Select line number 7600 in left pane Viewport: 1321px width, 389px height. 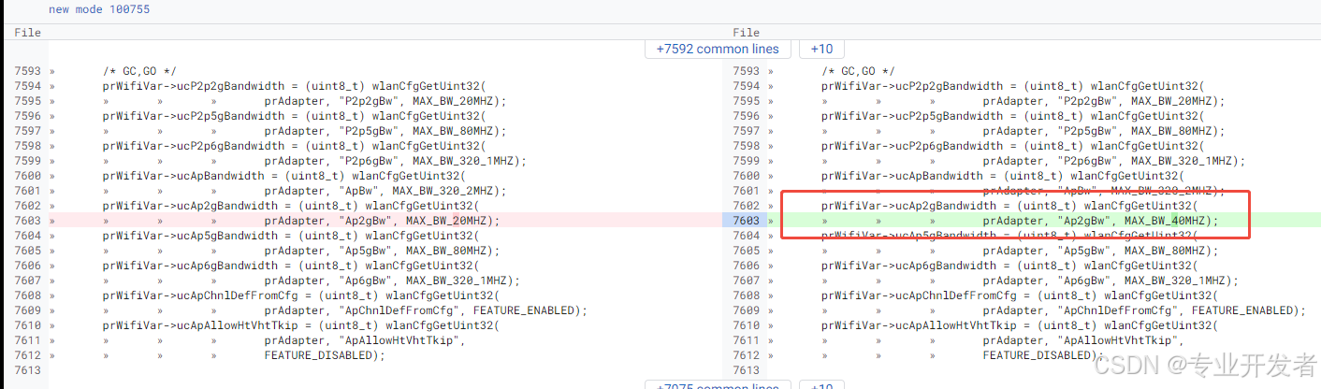click(27, 176)
